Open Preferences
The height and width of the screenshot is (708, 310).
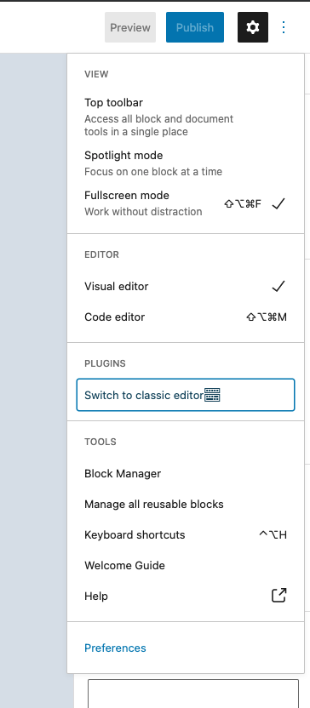point(115,648)
